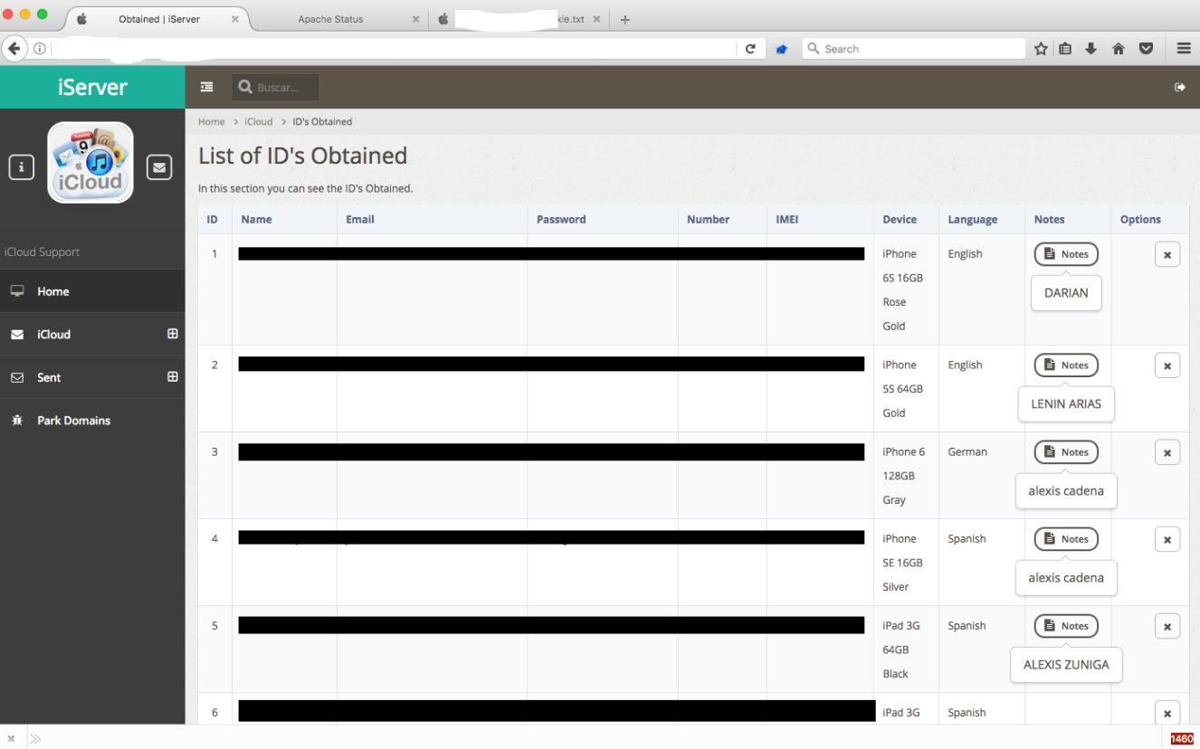1200x749 pixels.
Task: Click the delete X button for row 5
Action: (1167, 626)
